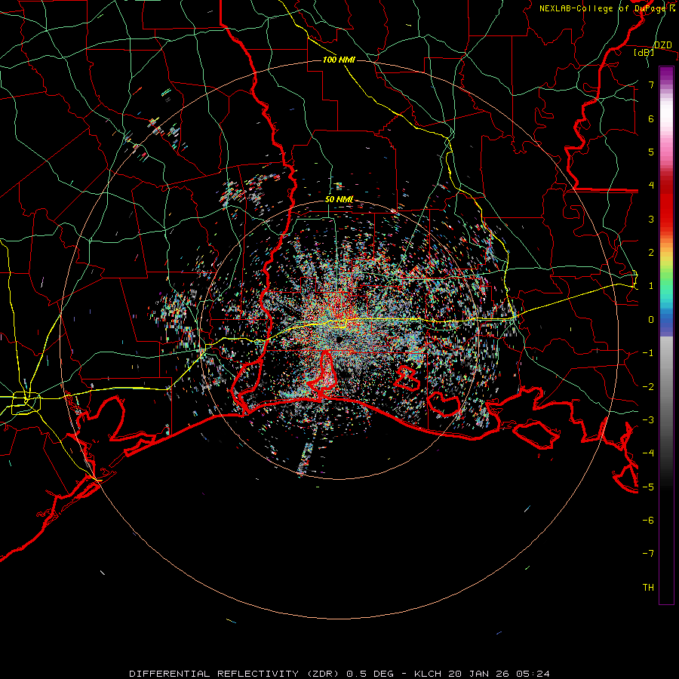Click the scale value -5

click(648, 487)
